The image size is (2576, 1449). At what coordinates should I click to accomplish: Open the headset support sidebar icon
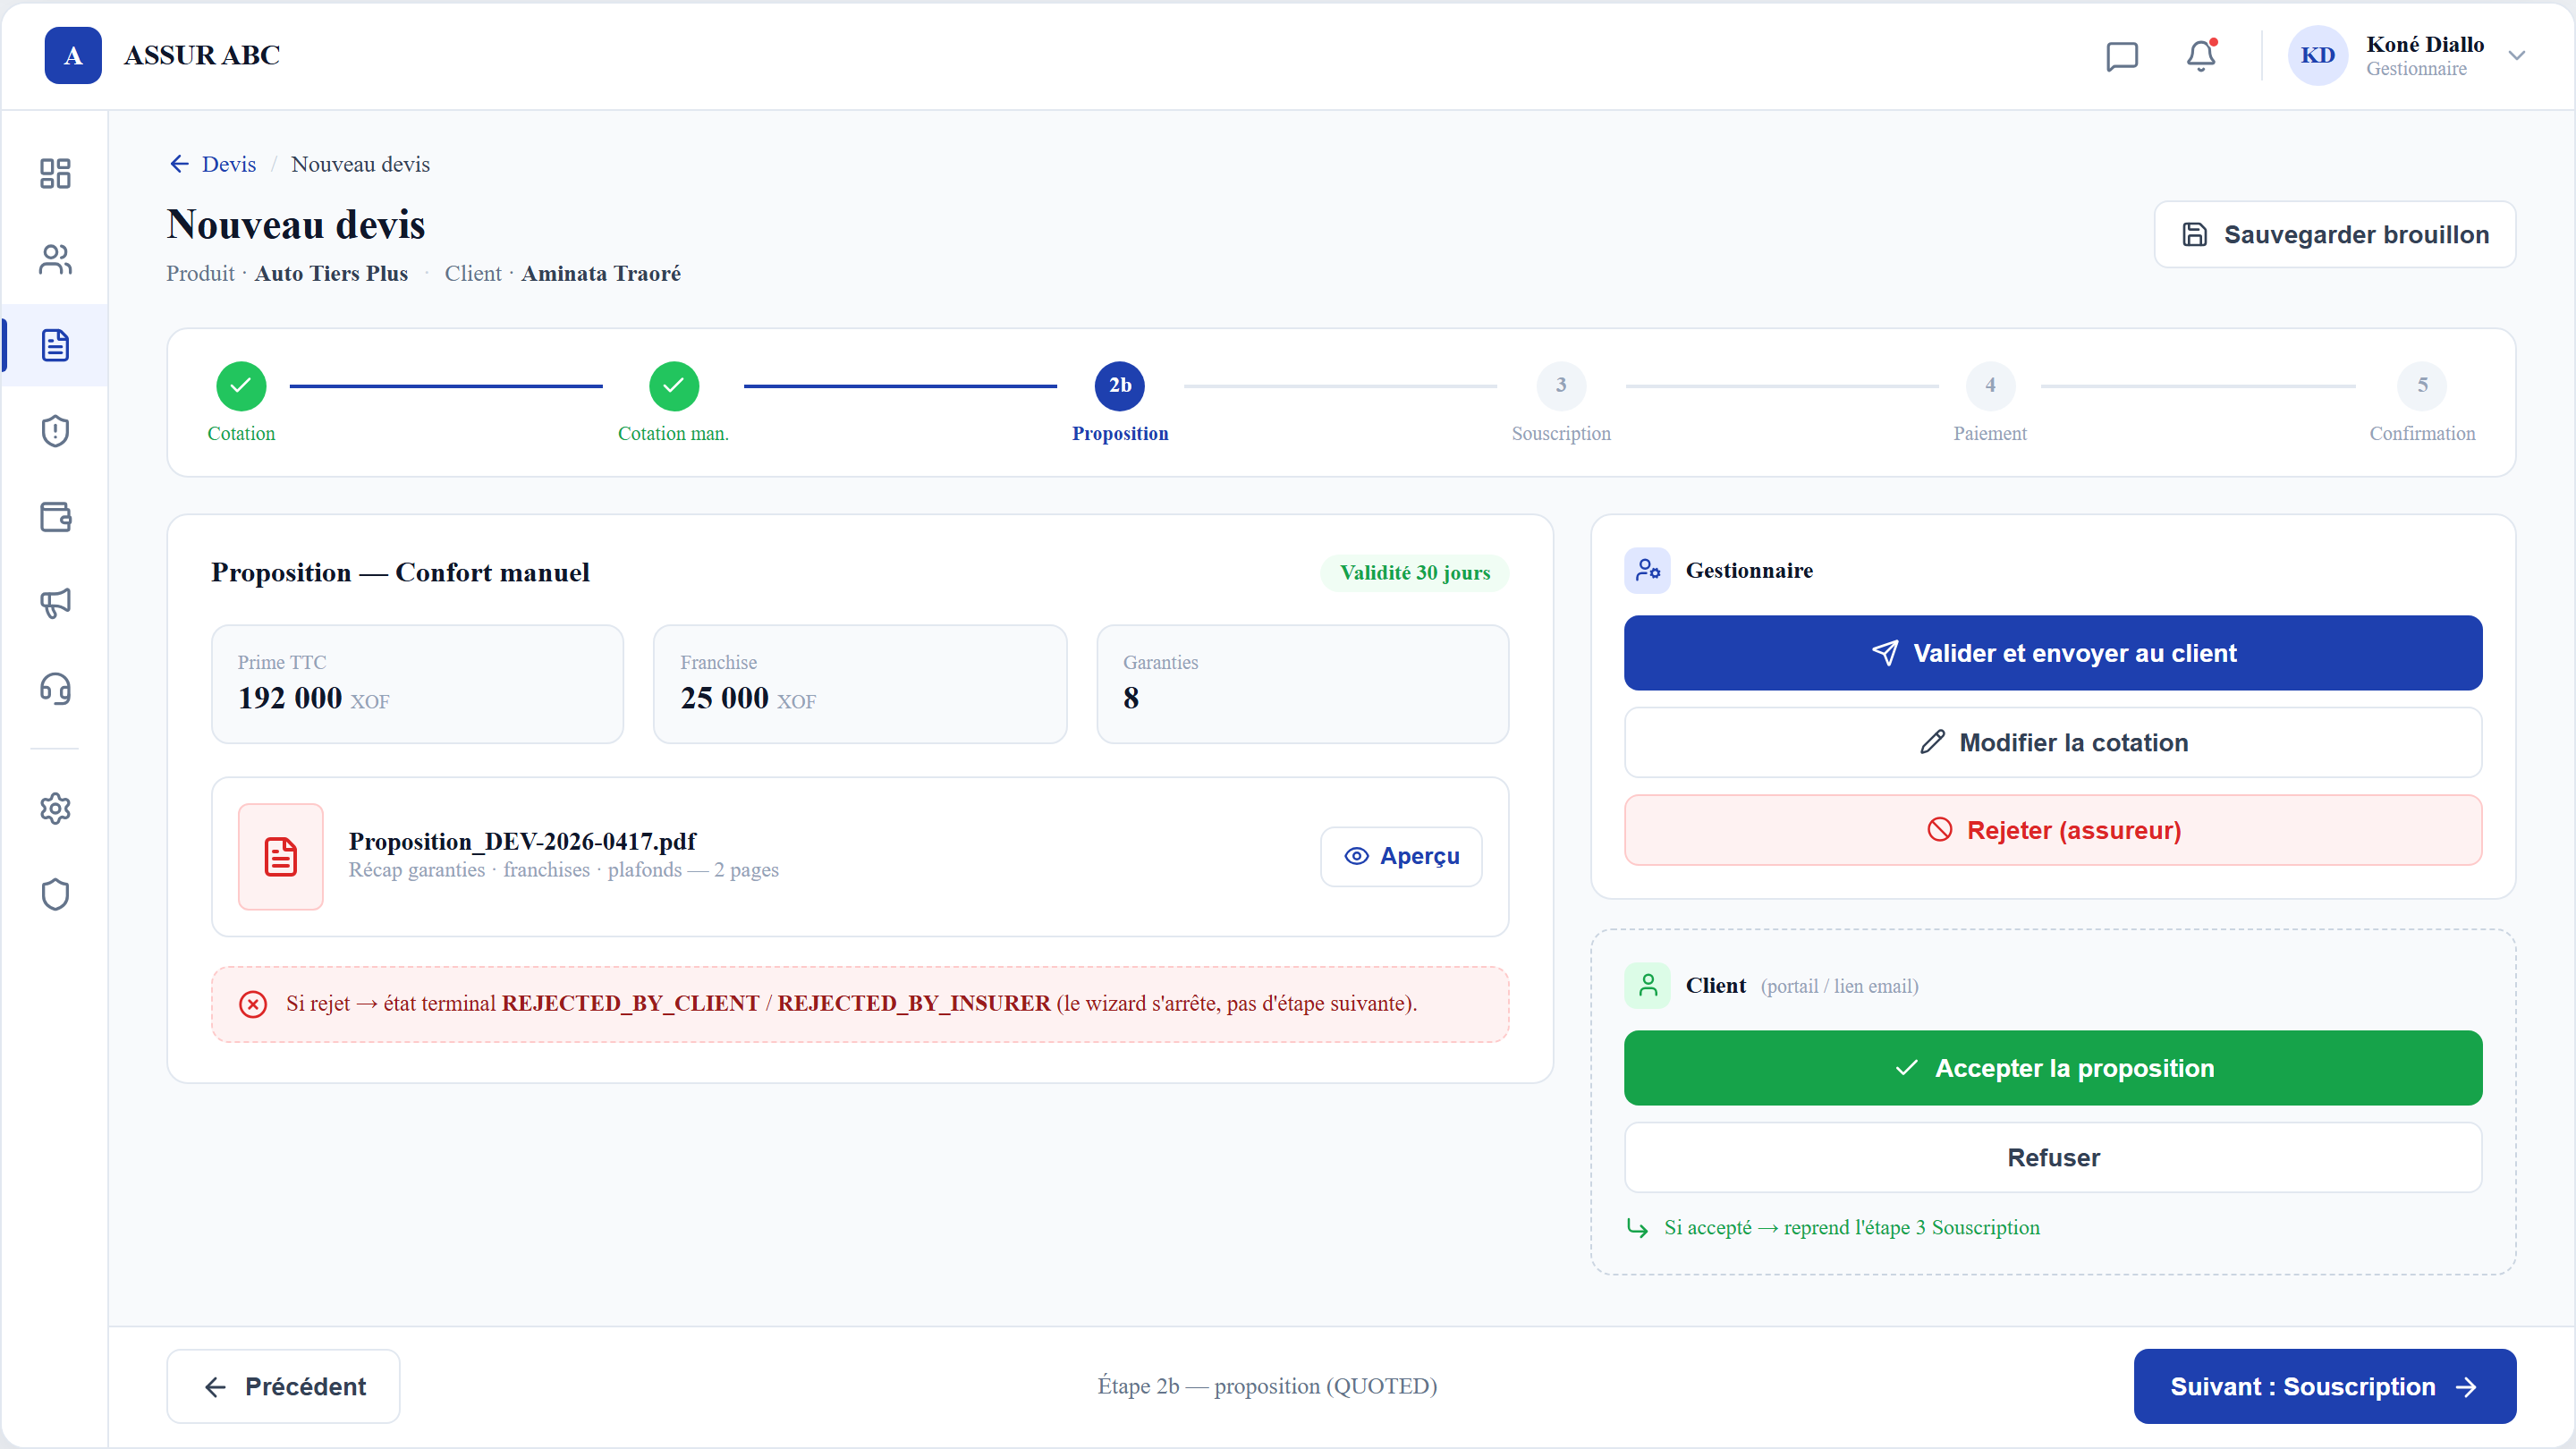pyautogui.click(x=55, y=689)
